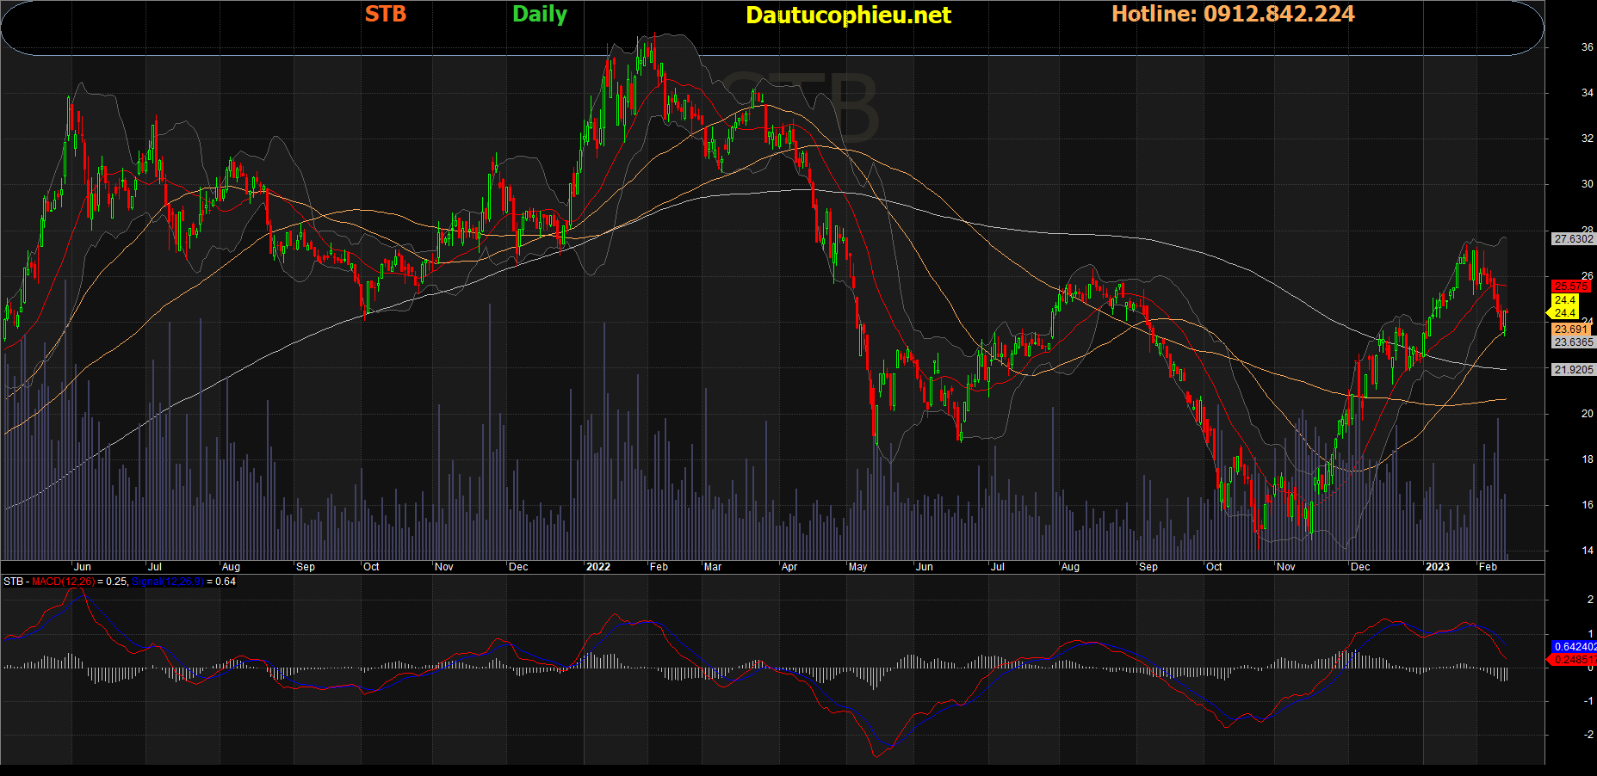This screenshot has width=1597, height=776.
Task: Select the red 25.575 price tag
Action: tap(1572, 286)
